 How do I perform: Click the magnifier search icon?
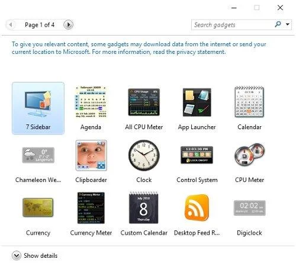pyautogui.click(x=278, y=24)
